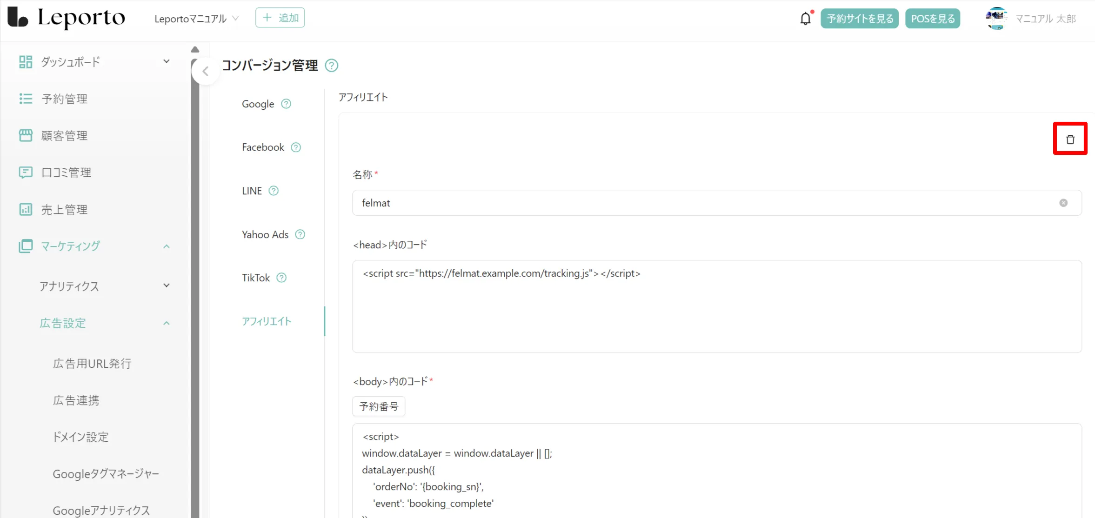This screenshot has height=518, width=1095.
Task: Click the user avatar picture
Action: pyautogui.click(x=996, y=19)
